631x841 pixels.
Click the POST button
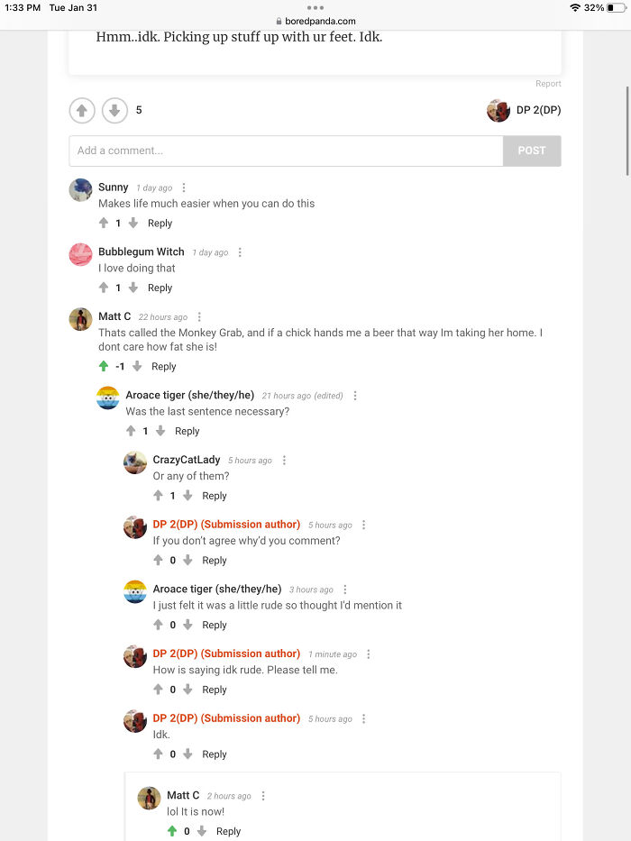coord(532,151)
